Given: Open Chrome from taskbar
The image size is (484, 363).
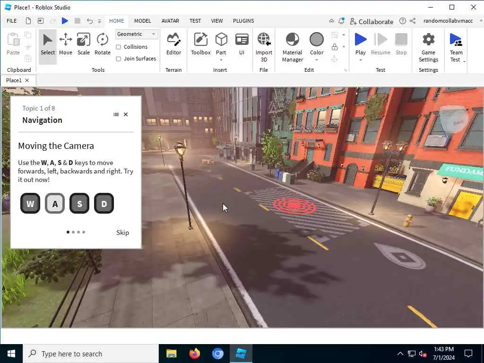Looking at the screenshot, I should tap(217, 354).
